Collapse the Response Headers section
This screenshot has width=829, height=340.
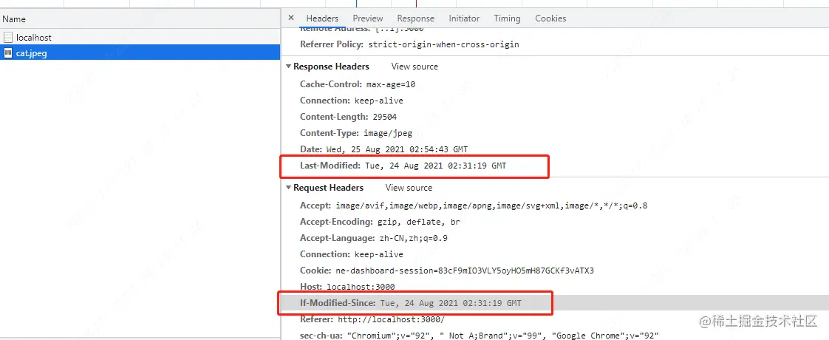(x=289, y=67)
